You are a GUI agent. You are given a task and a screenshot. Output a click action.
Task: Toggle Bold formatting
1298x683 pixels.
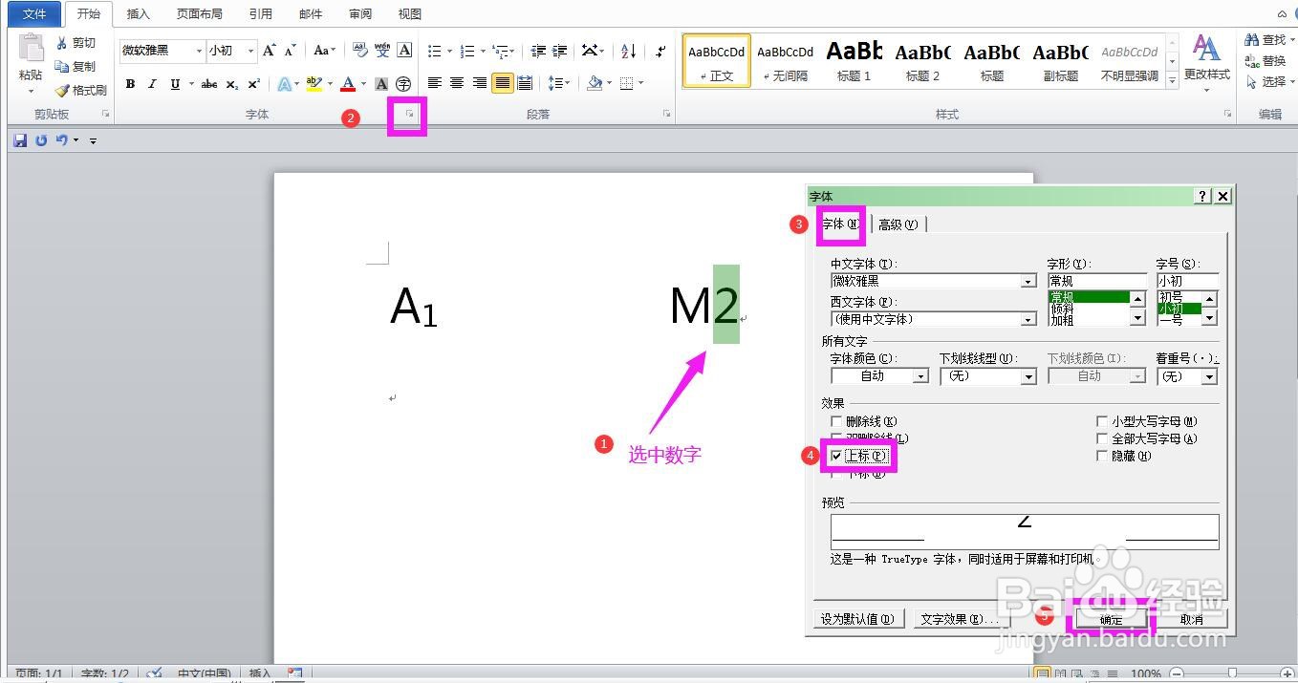click(x=130, y=84)
